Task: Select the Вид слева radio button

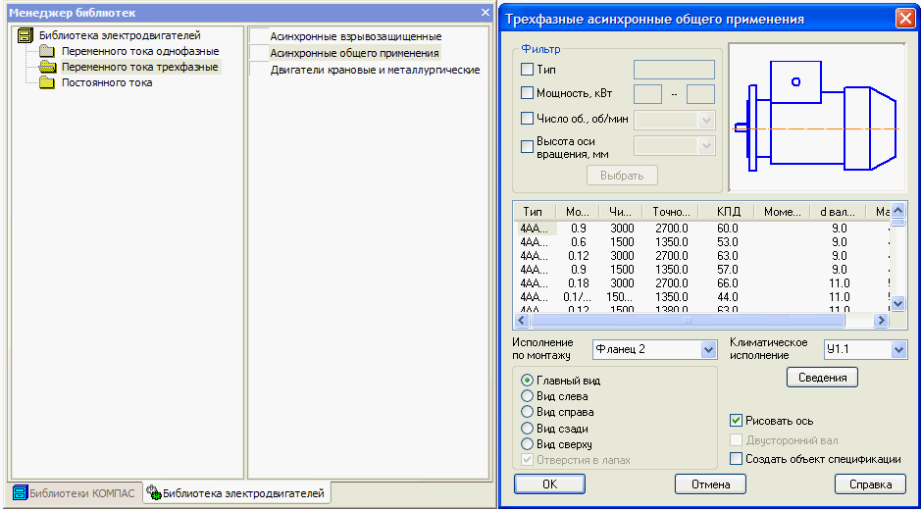Action: [x=528, y=396]
